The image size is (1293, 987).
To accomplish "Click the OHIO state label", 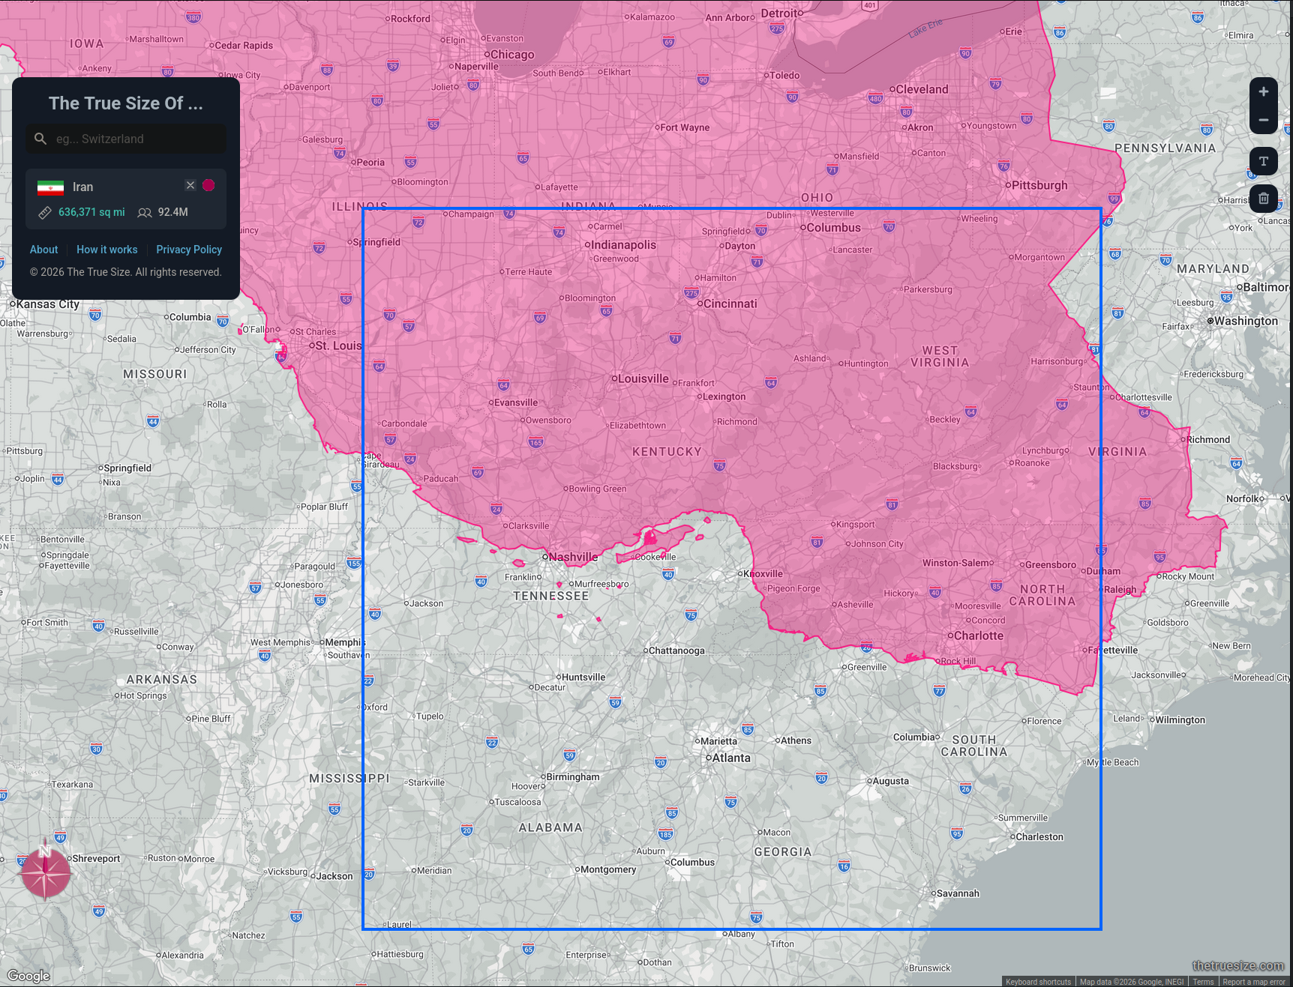I will (x=817, y=198).
